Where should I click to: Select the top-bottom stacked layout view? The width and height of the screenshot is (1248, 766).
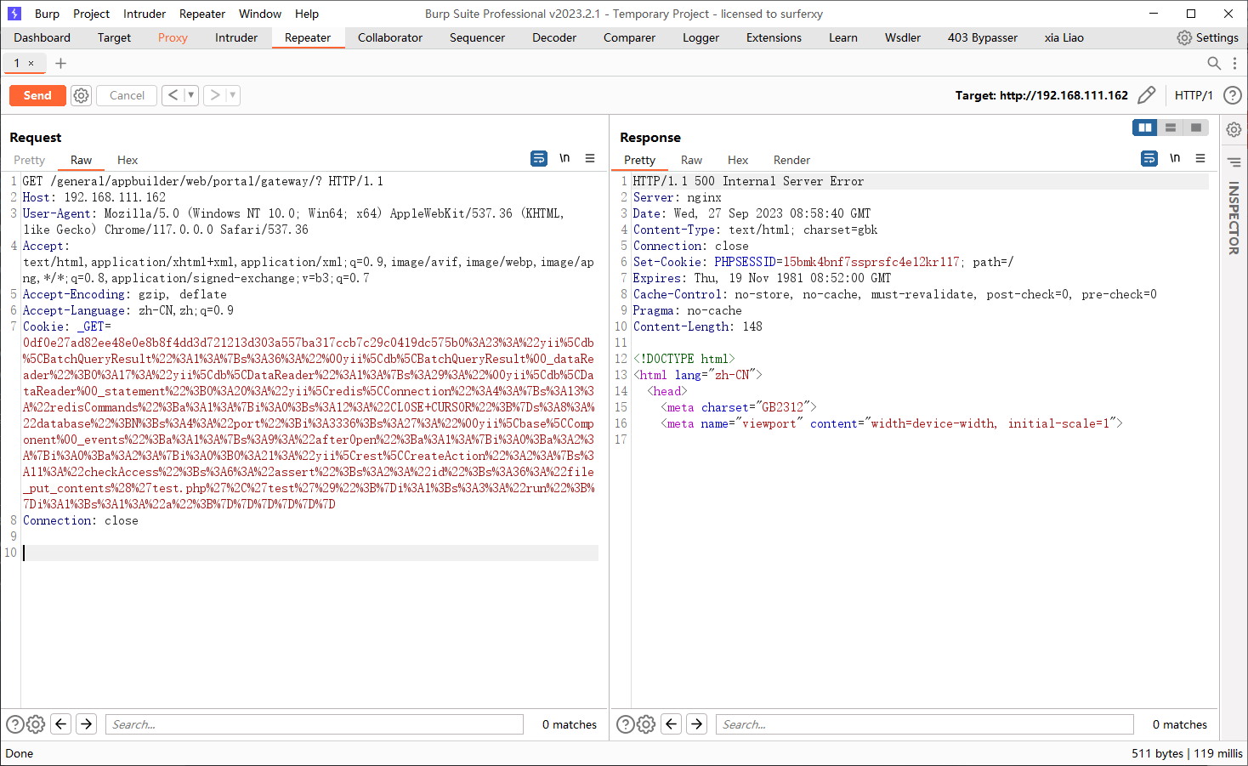(1171, 128)
